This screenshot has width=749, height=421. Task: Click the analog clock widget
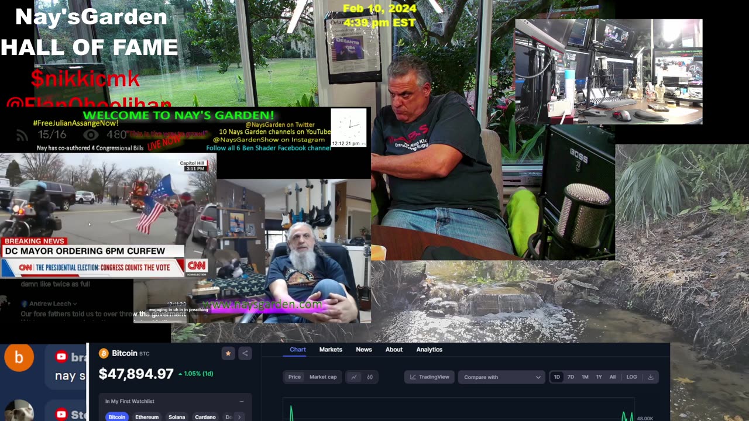(x=349, y=127)
